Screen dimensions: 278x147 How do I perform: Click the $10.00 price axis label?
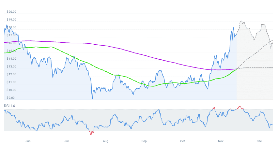[x=11, y=90]
